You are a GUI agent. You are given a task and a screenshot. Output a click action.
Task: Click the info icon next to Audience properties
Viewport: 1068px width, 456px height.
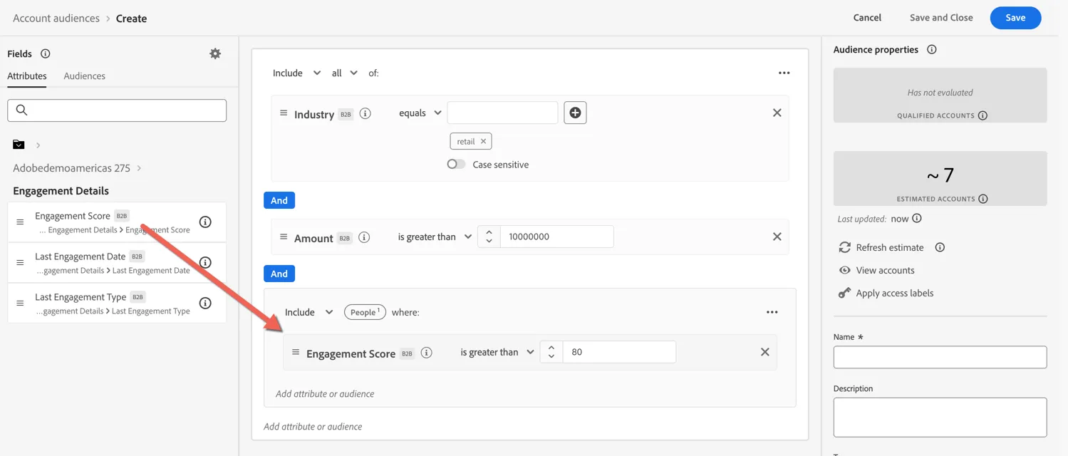pyautogui.click(x=931, y=49)
